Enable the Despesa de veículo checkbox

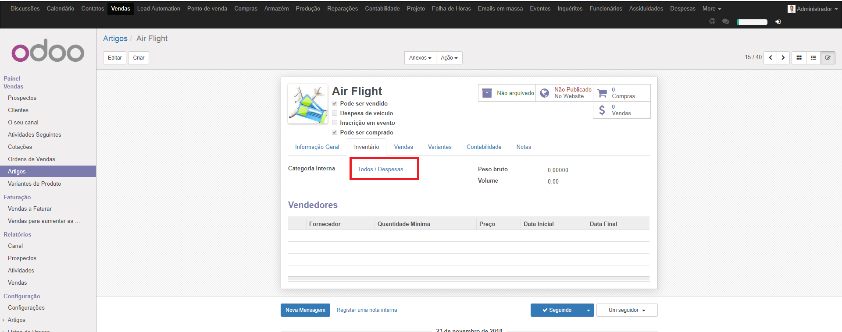pyautogui.click(x=335, y=113)
